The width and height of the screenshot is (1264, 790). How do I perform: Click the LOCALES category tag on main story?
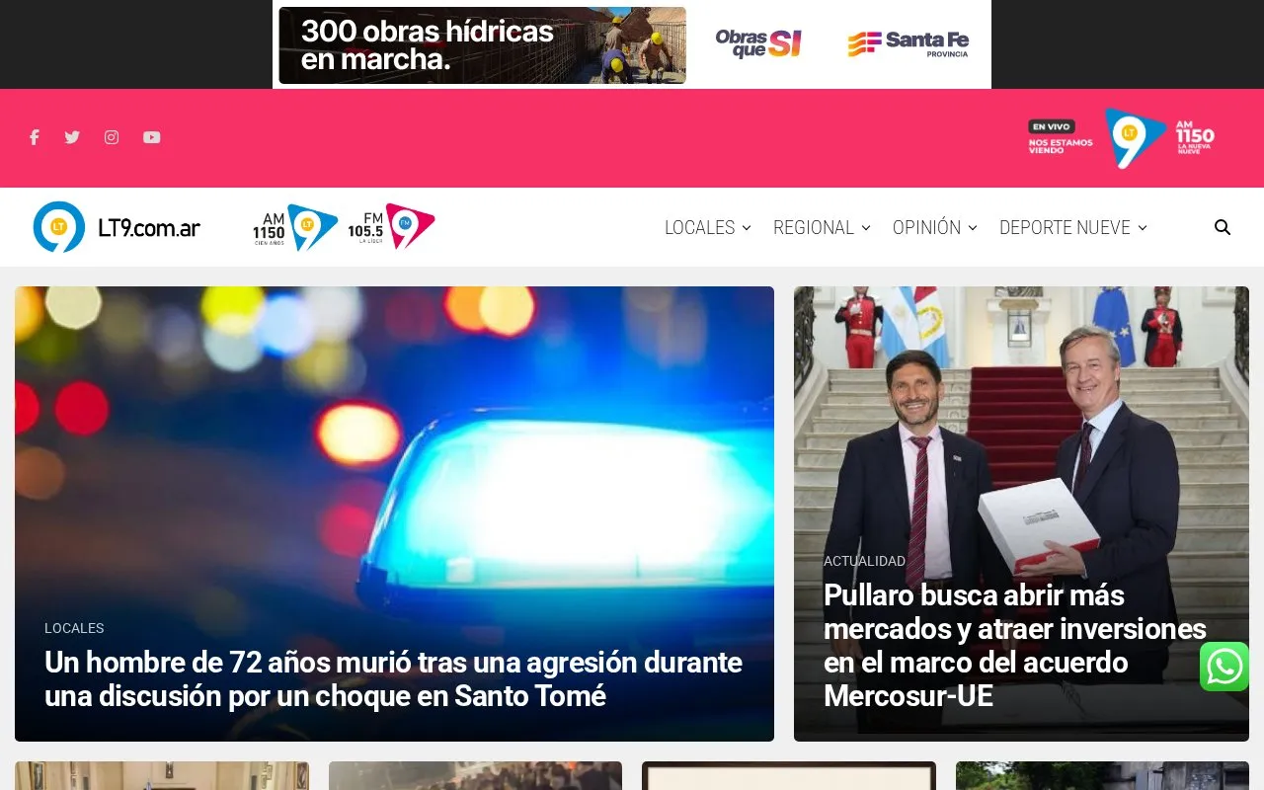(x=74, y=628)
